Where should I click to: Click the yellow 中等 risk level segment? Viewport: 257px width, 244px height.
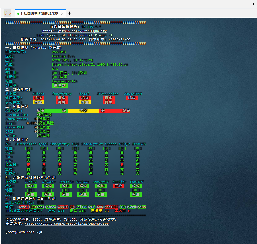83,111
